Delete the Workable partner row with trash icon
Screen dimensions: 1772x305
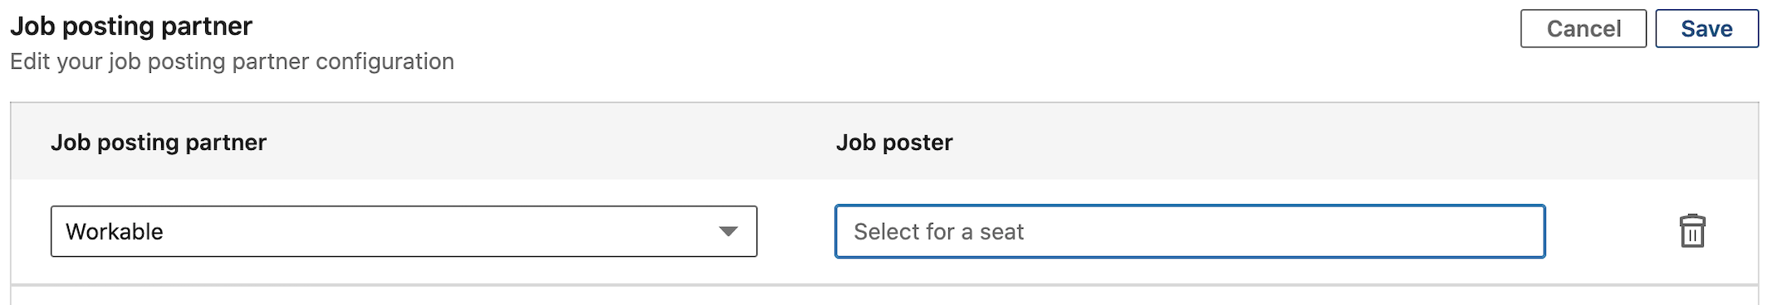click(x=1691, y=231)
